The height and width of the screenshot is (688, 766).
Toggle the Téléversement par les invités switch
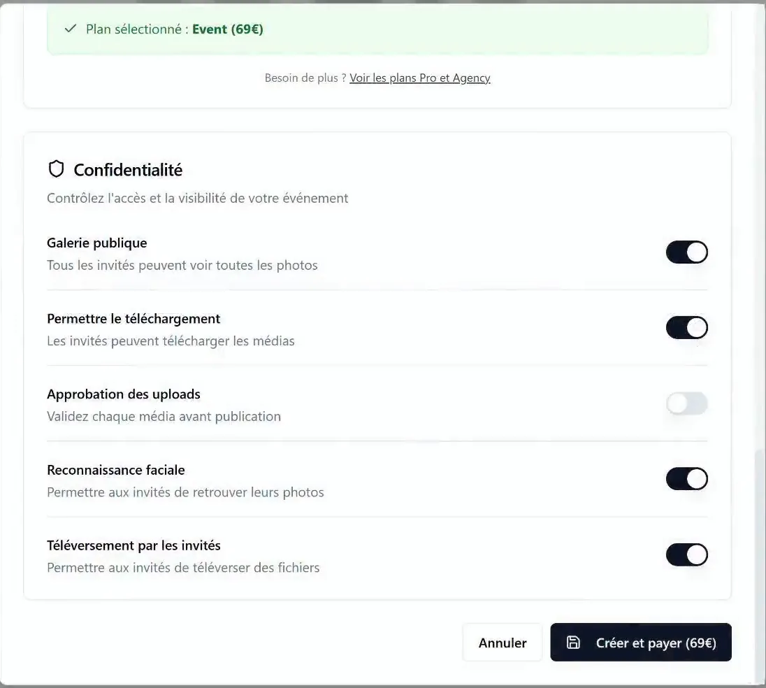pos(686,554)
